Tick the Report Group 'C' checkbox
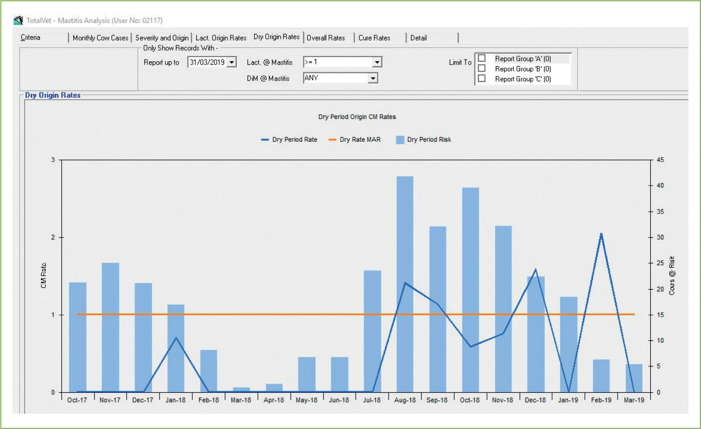The width and height of the screenshot is (701, 429). tap(482, 79)
